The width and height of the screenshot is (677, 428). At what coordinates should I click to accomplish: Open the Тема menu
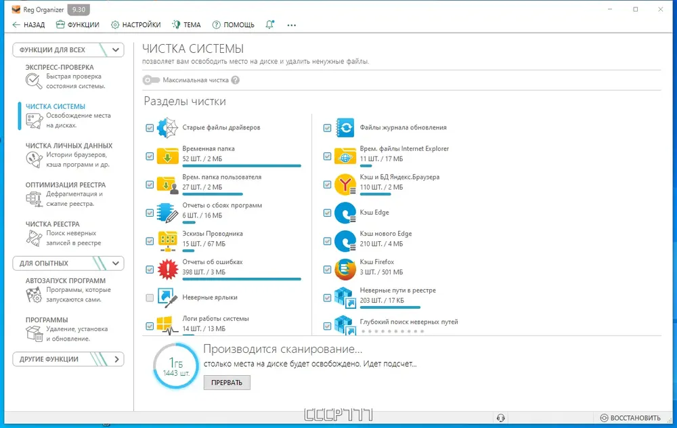(x=187, y=24)
